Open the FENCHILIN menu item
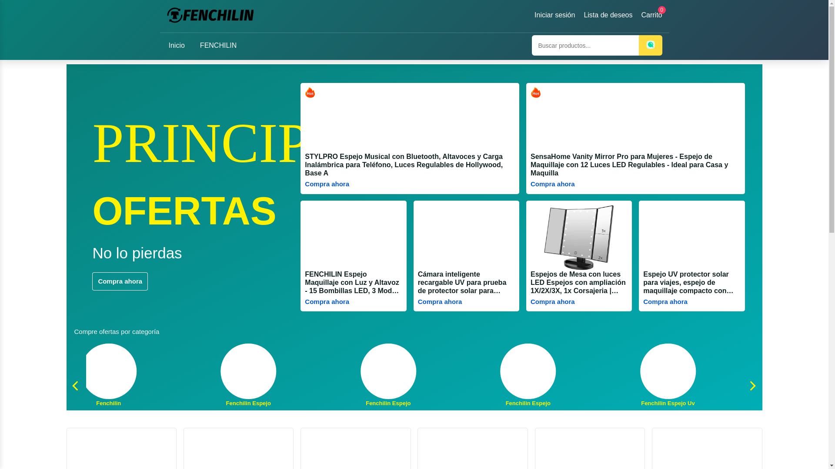 point(218,46)
